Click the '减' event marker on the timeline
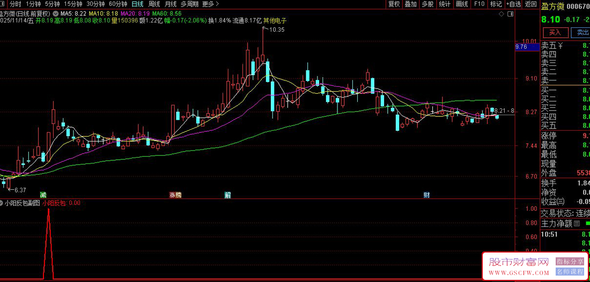 point(43,195)
